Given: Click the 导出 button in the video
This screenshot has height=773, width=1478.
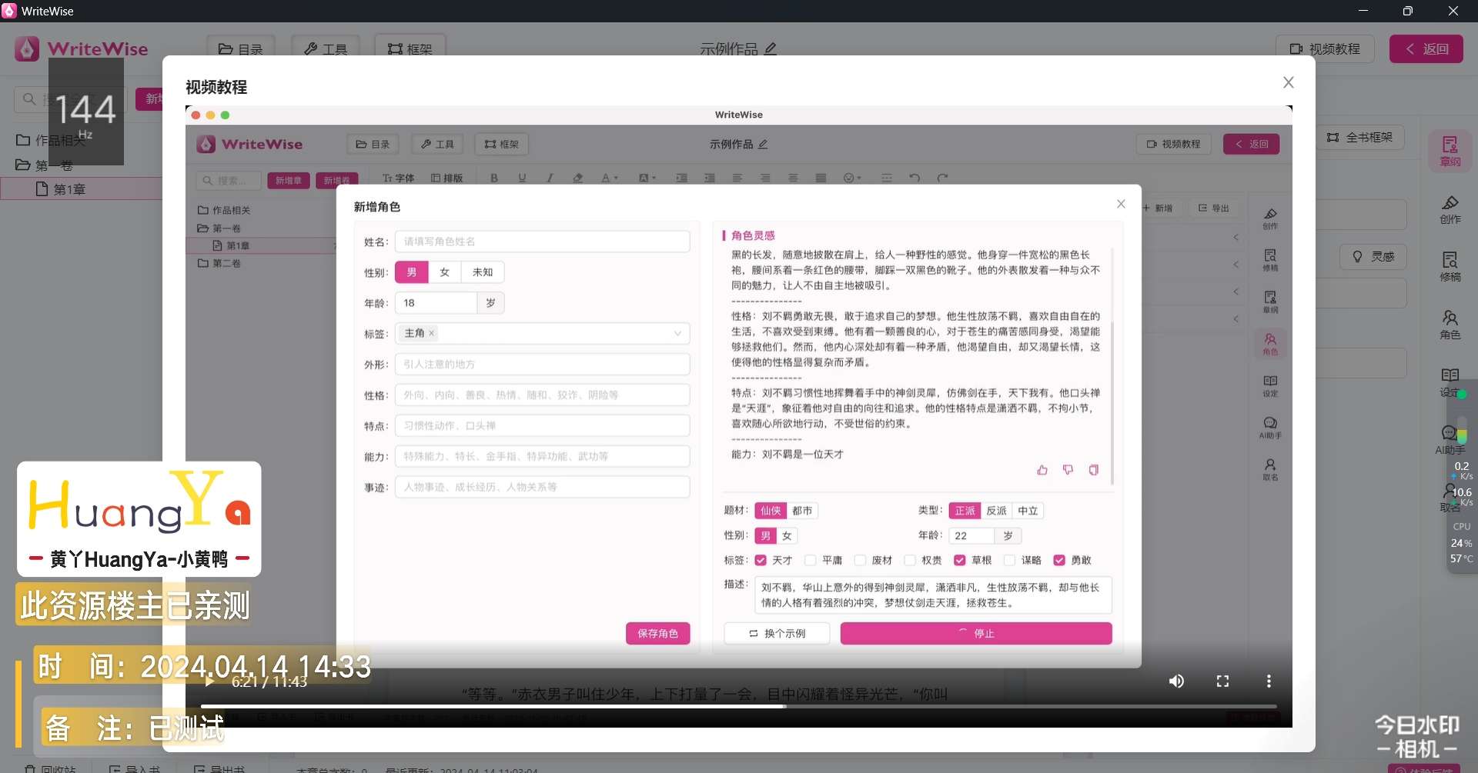Looking at the screenshot, I should coord(1213,208).
